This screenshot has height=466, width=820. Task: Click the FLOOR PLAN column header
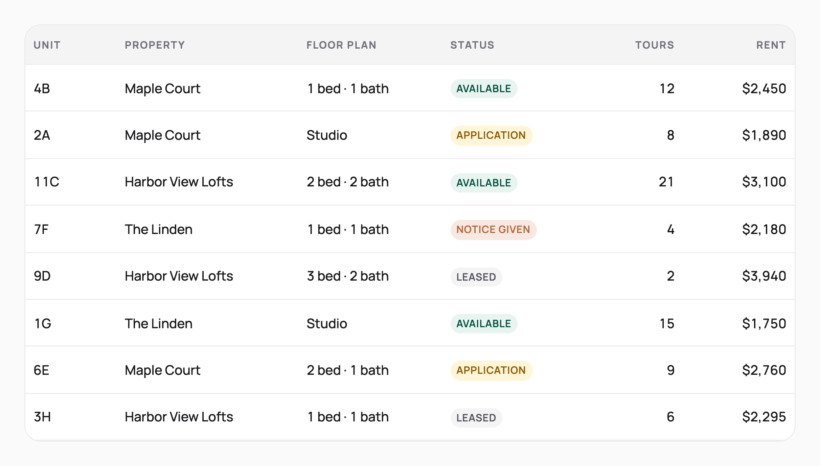341,45
